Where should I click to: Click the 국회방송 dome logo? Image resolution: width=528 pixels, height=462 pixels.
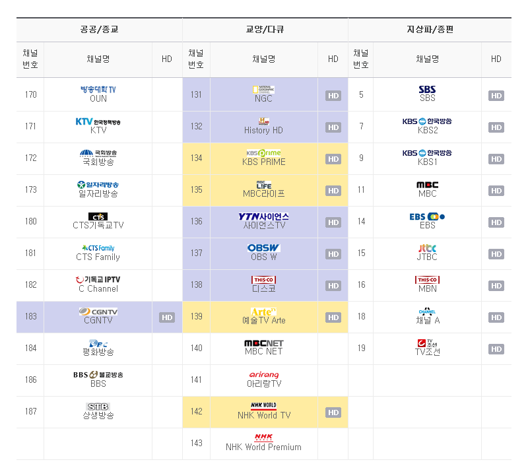coord(98,153)
